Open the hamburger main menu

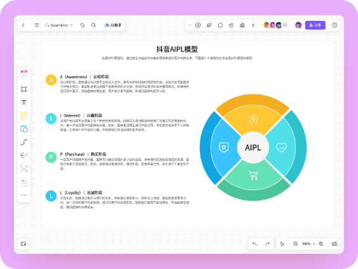coord(37,25)
